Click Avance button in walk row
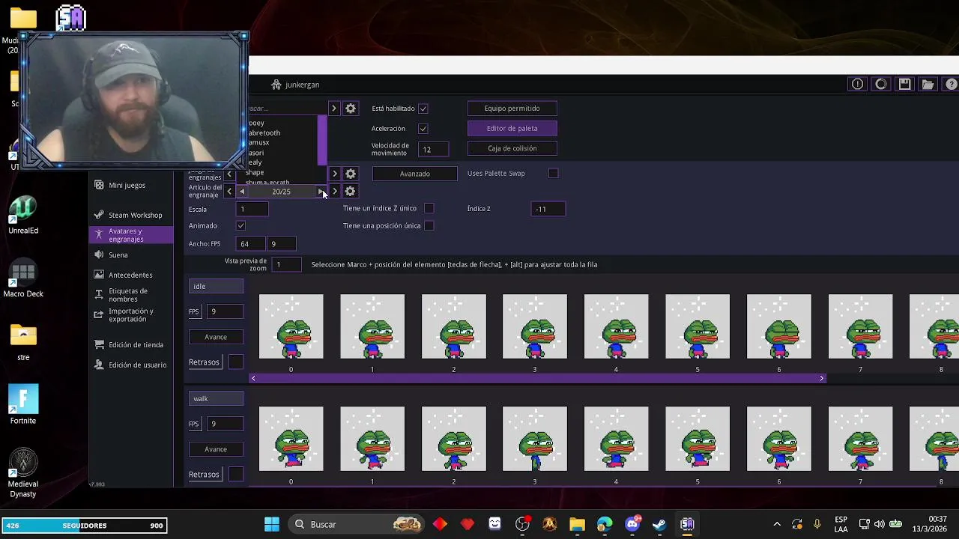Image resolution: width=959 pixels, height=539 pixels. tap(216, 449)
